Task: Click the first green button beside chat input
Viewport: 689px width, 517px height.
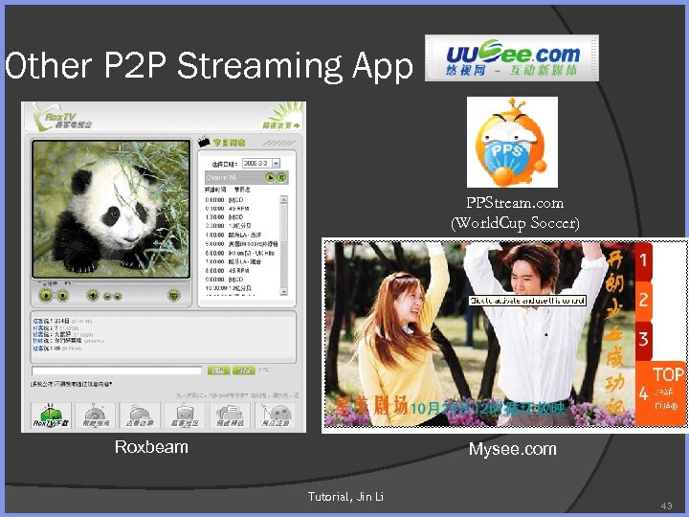Action: pyautogui.click(x=218, y=371)
